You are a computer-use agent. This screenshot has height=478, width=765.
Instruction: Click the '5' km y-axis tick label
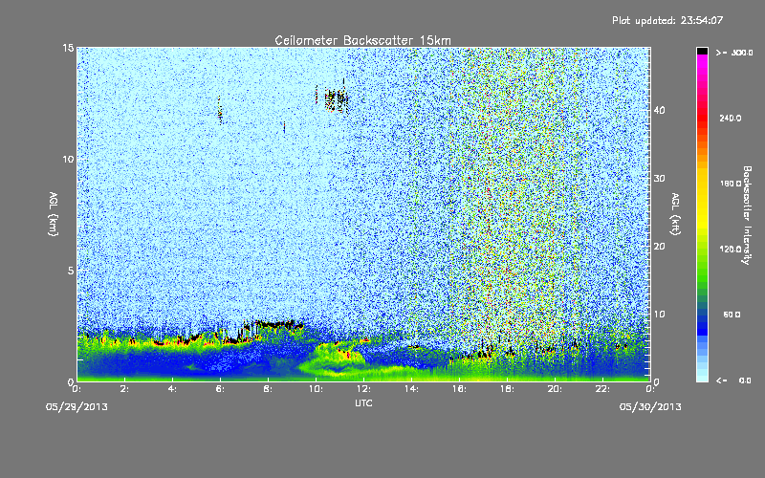click(x=71, y=271)
